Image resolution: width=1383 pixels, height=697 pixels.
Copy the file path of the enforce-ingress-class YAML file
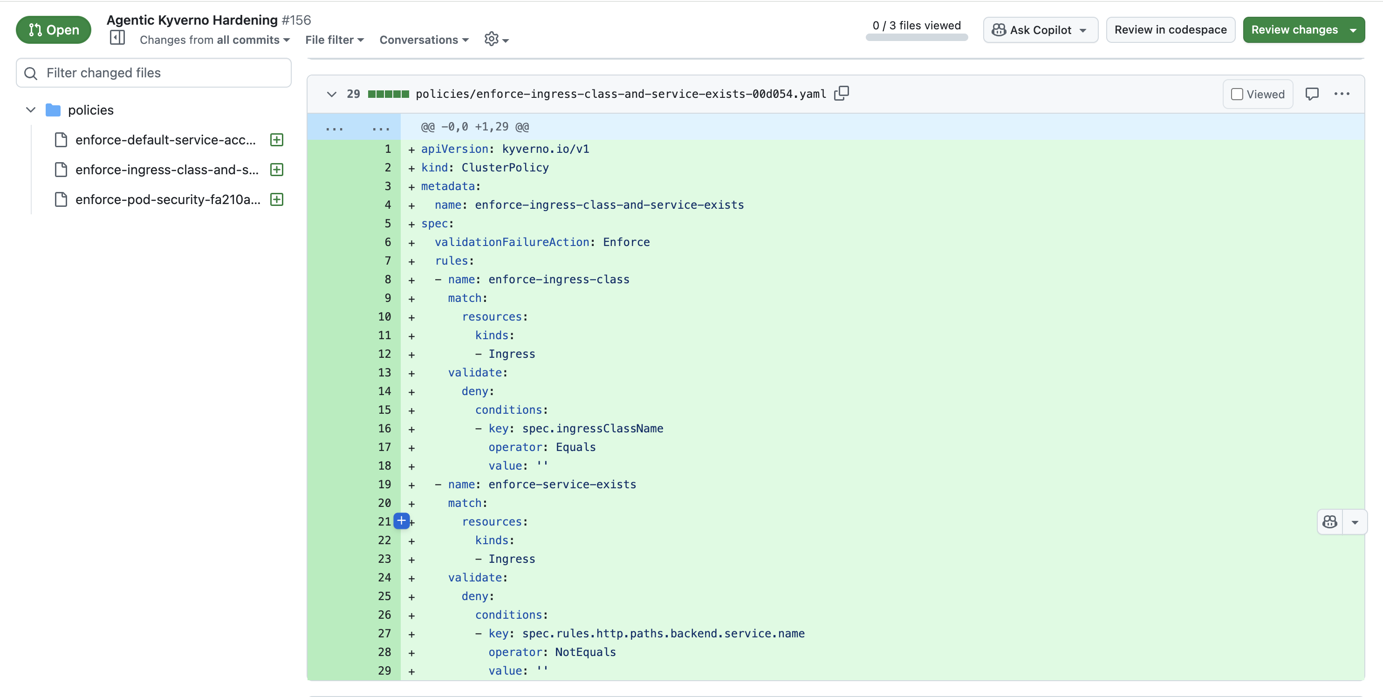pos(841,94)
